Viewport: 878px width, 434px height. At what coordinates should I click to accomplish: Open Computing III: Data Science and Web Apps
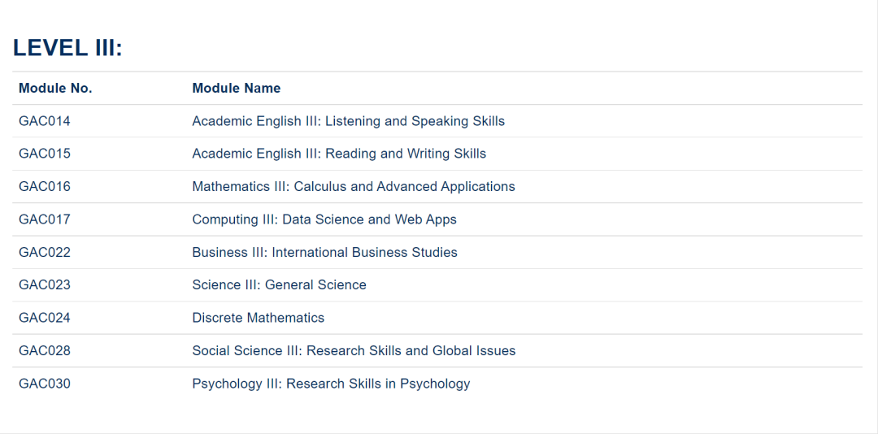coord(324,219)
